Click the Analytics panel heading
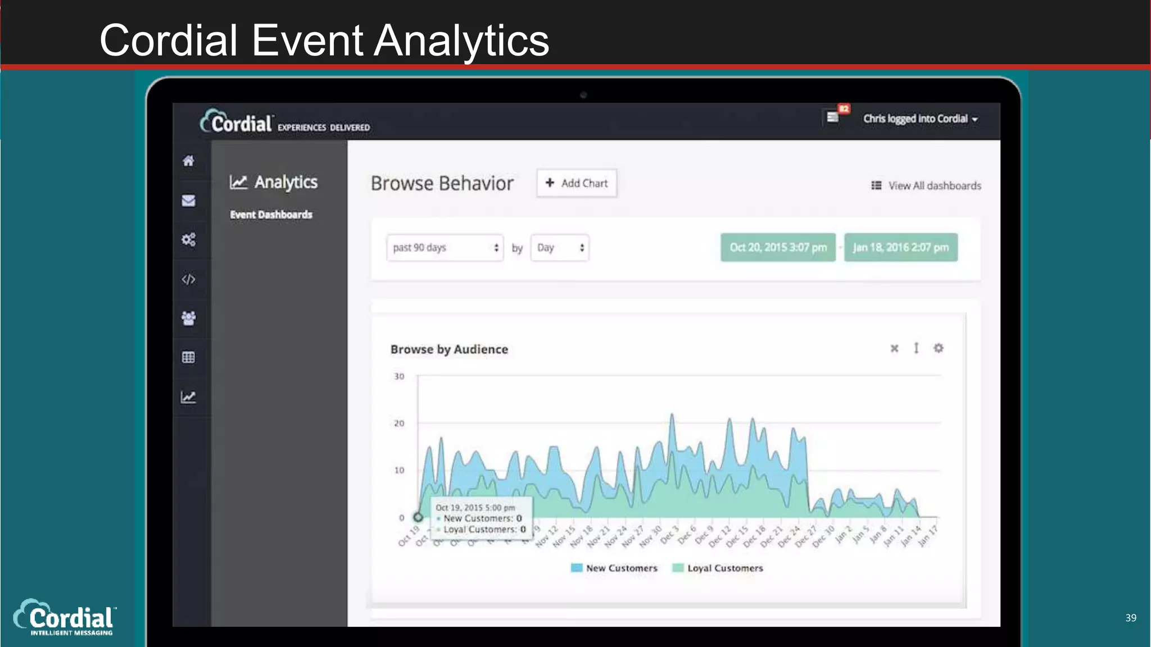1151x647 pixels. point(274,182)
